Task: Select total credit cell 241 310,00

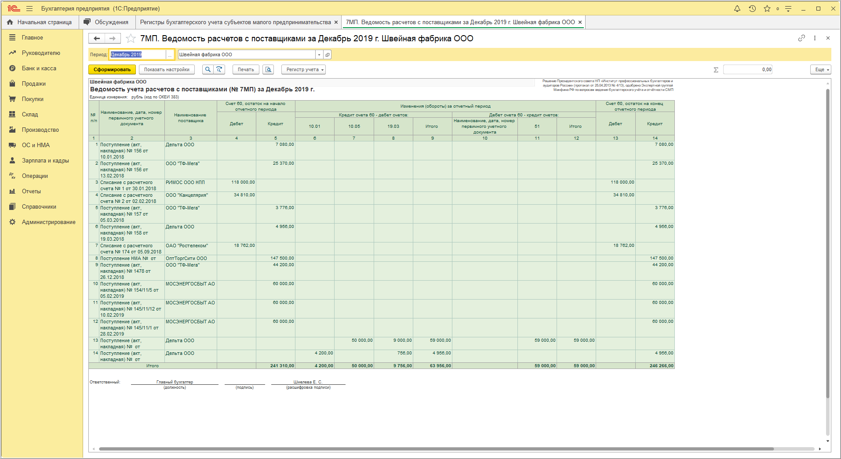Action: [276, 365]
